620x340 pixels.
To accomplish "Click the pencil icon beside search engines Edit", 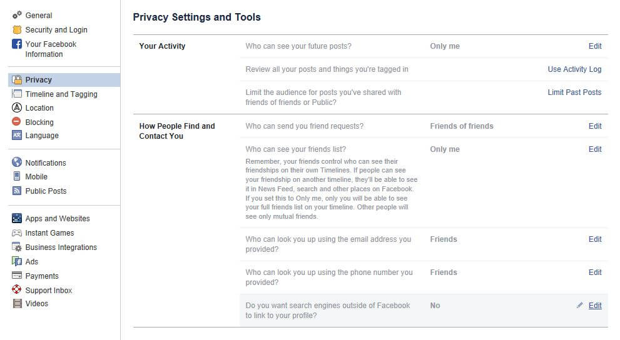I will pyautogui.click(x=580, y=305).
